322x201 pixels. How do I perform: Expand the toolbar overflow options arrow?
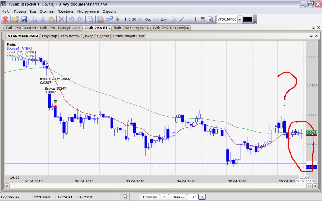point(255,22)
